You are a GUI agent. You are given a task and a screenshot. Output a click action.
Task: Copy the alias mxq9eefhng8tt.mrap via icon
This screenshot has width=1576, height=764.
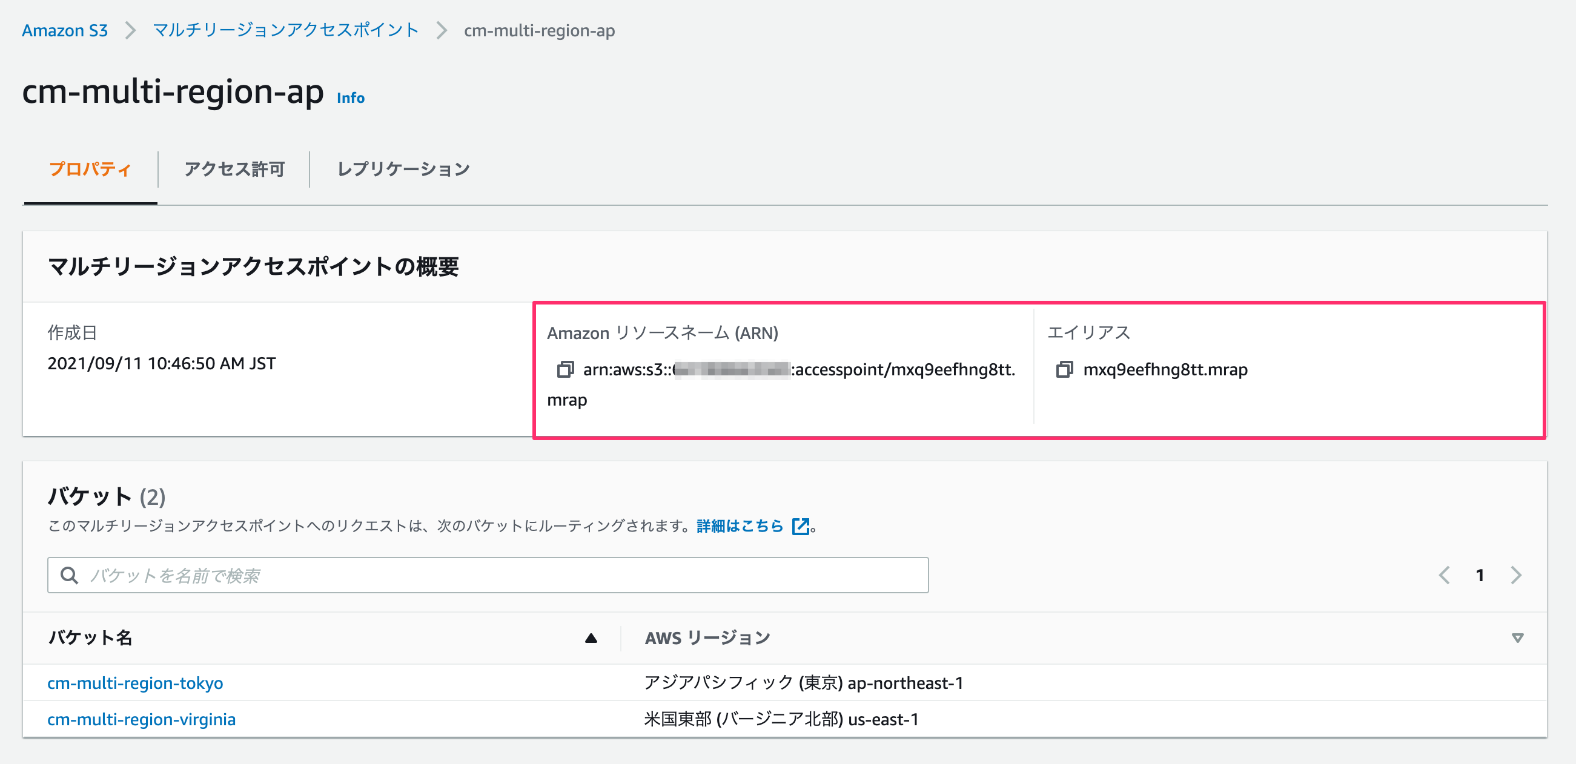pyautogui.click(x=1064, y=369)
